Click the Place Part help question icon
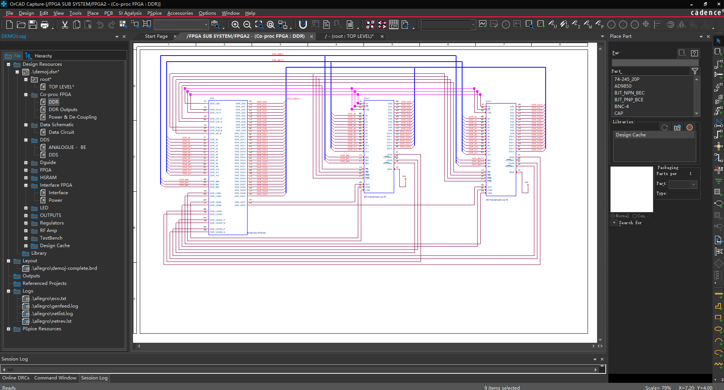 (695, 53)
